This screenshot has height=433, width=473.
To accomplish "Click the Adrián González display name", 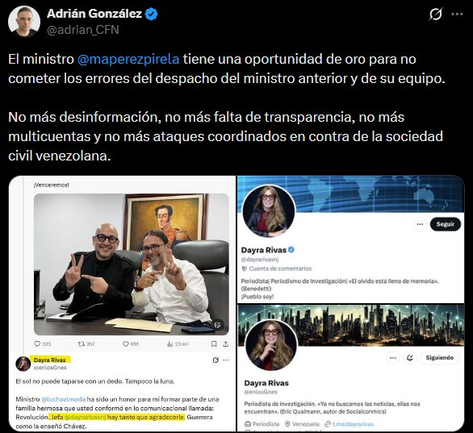I will (94, 14).
